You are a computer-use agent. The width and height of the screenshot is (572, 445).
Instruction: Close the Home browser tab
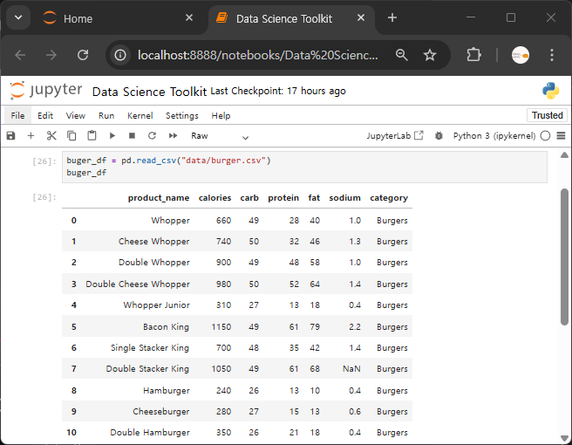tap(189, 17)
